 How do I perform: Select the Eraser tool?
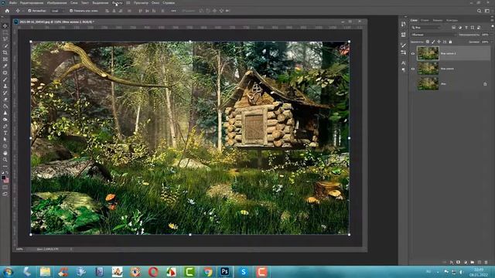coord(5,100)
